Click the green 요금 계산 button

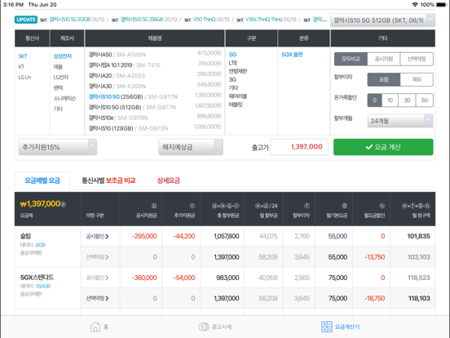383,147
